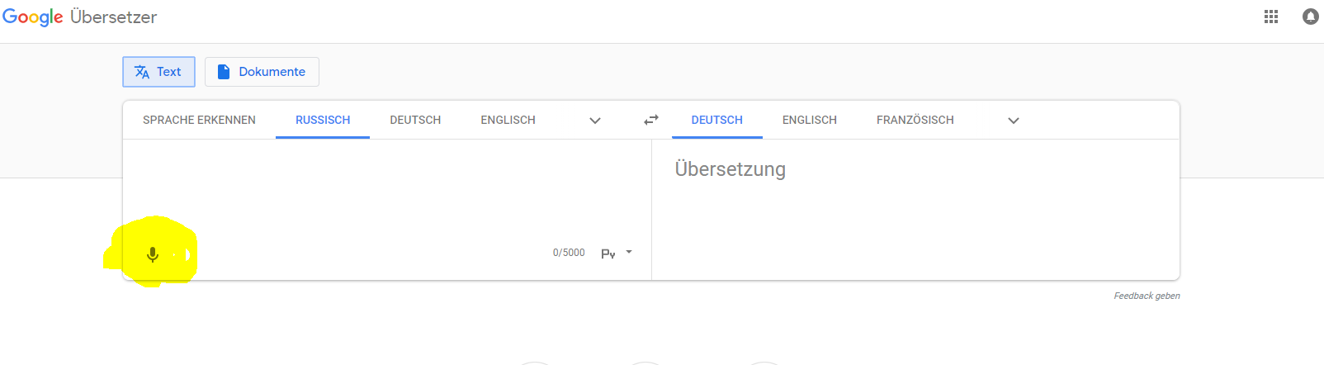The image size is (1324, 365).
Task: Swap source and target languages
Action: (x=651, y=120)
